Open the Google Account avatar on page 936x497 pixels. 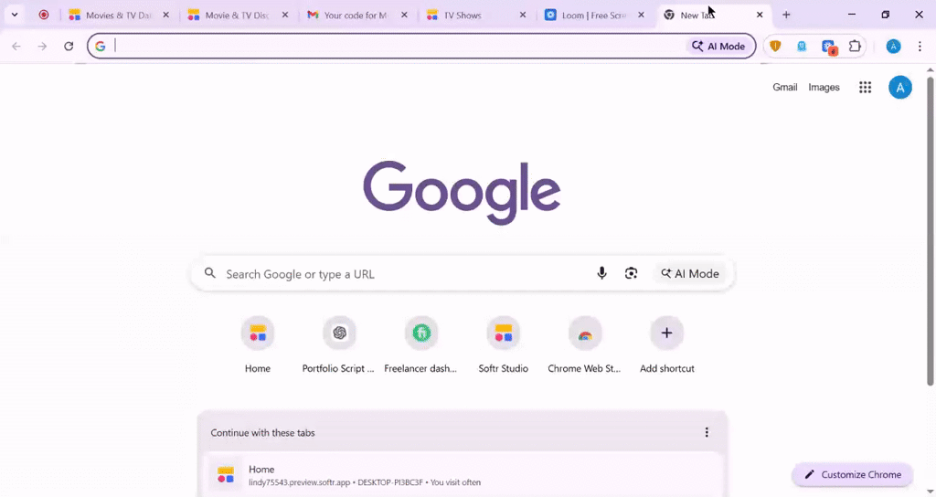point(899,87)
